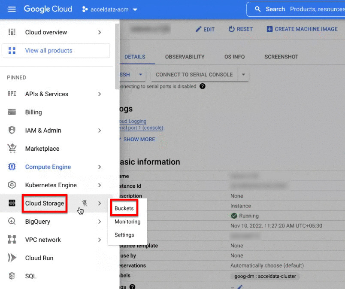Image resolution: width=345 pixels, height=289 pixels.
Task: Click the View all products grid icon
Action: pyautogui.click(x=12, y=50)
